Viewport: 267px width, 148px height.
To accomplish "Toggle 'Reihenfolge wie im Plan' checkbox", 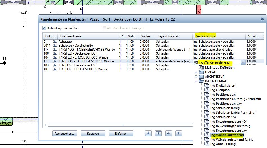I will 44,28.
